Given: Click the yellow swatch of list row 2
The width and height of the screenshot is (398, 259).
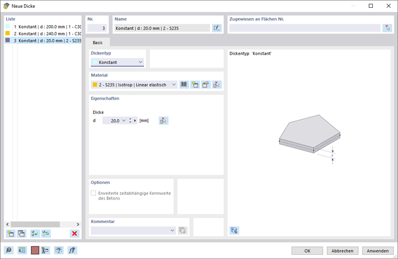Looking at the screenshot, I should (x=8, y=33).
